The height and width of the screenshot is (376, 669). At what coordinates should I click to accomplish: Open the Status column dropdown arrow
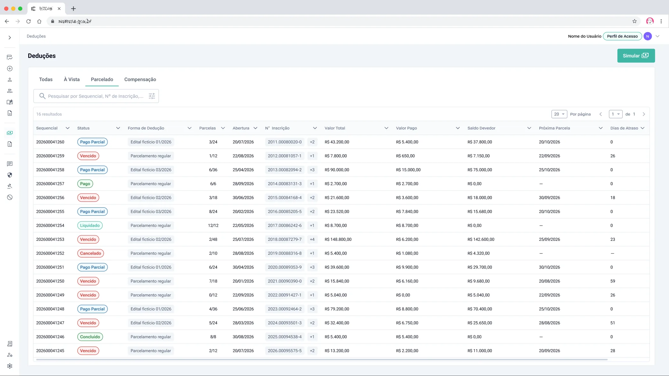[x=118, y=128]
